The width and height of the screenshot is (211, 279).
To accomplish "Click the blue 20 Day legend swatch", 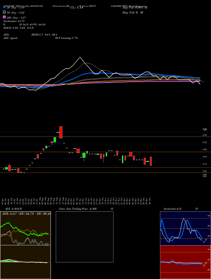I will point(4,7).
